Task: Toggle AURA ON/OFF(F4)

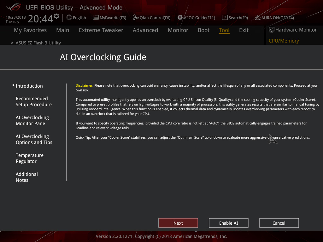Action: pos(278,18)
